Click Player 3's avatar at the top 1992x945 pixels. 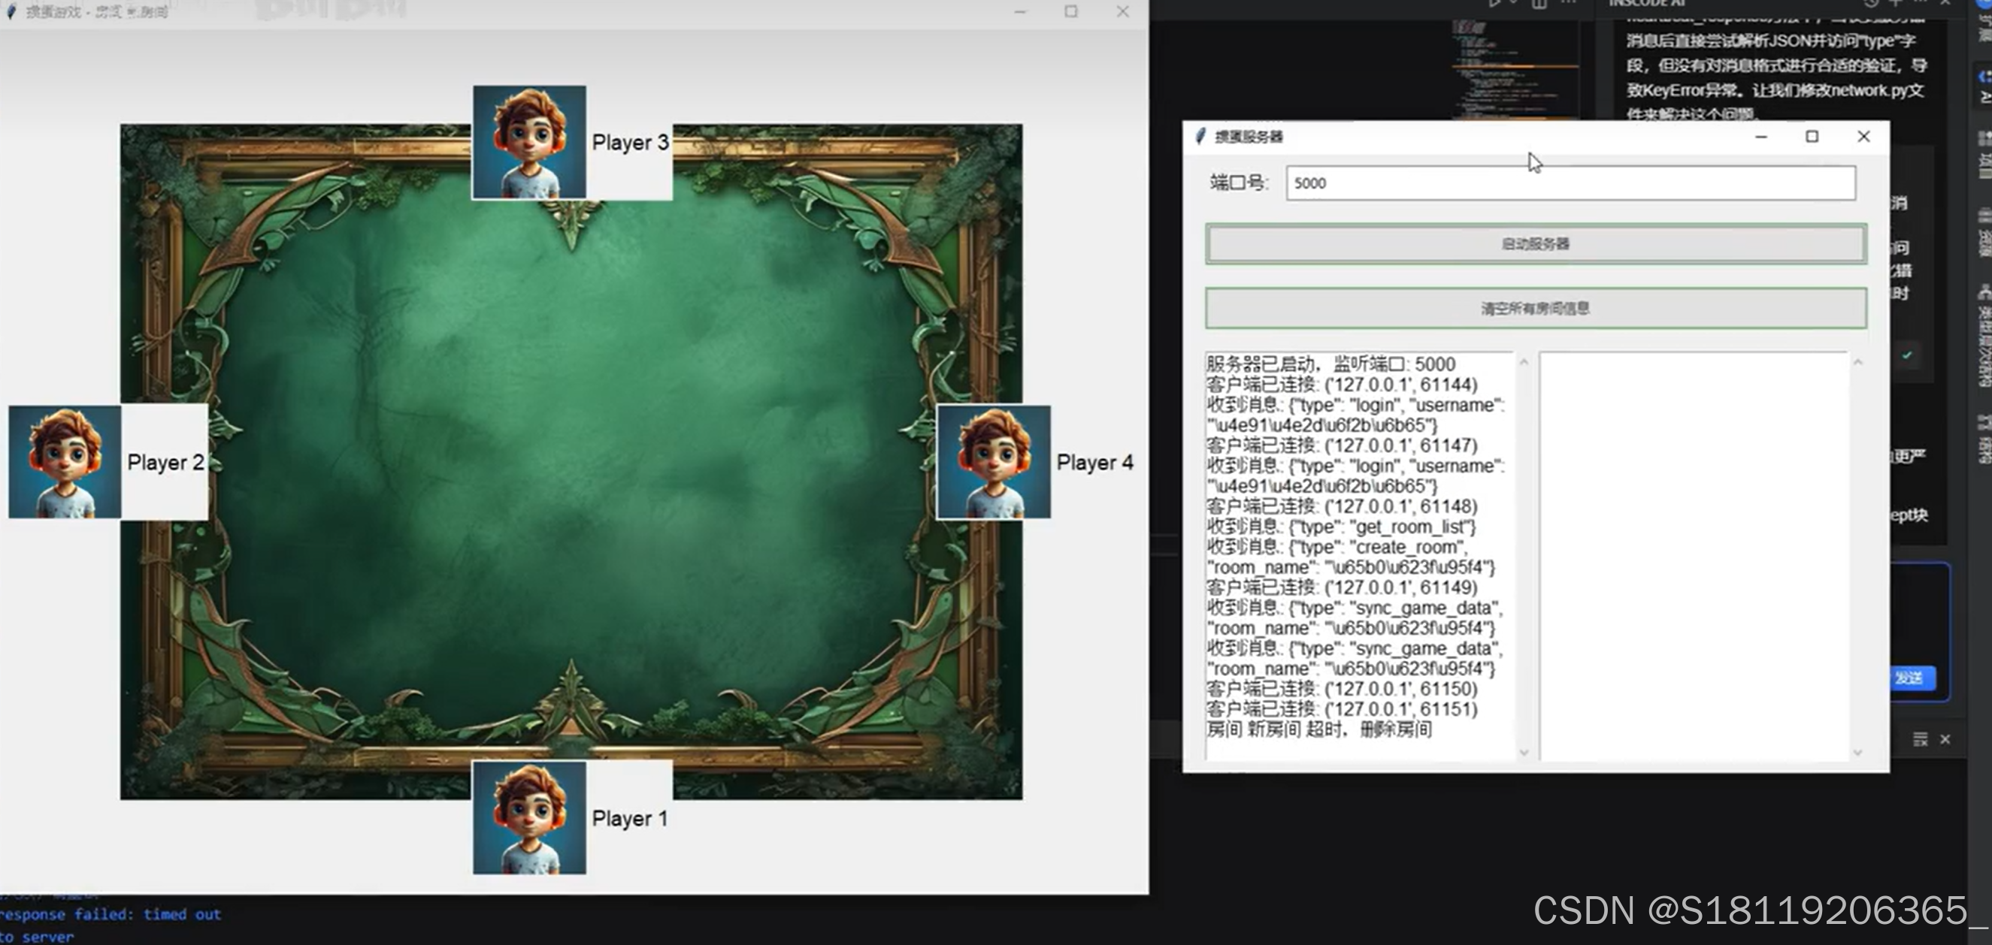(x=530, y=142)
